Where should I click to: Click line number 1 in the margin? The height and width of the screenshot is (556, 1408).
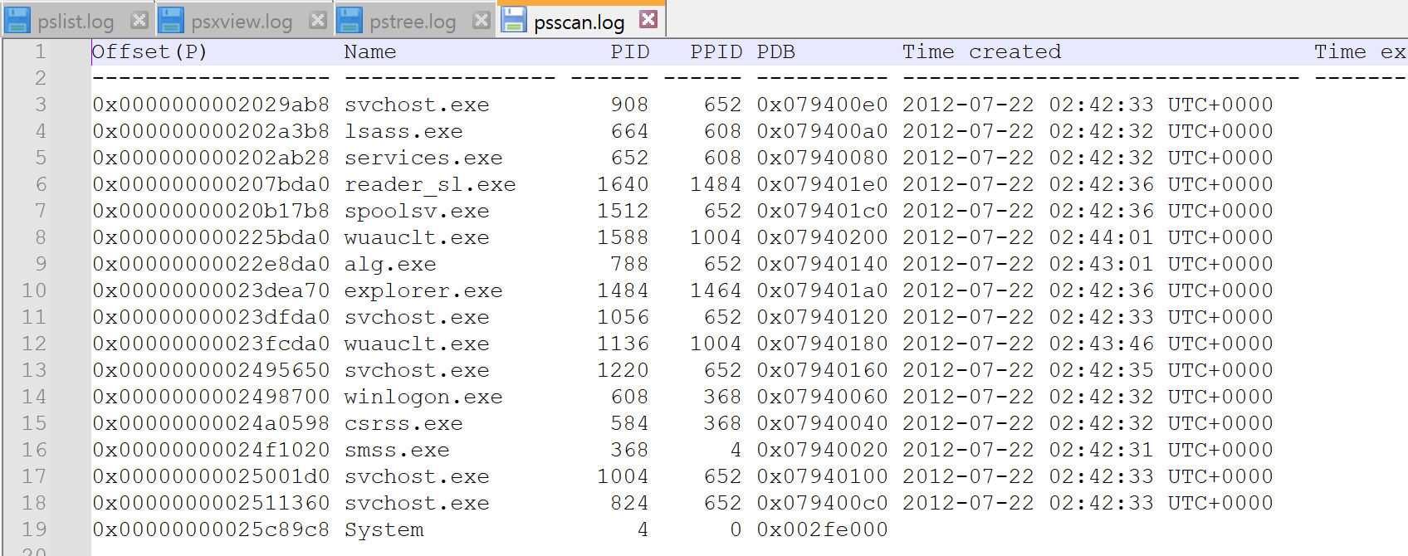click(40, 51)
